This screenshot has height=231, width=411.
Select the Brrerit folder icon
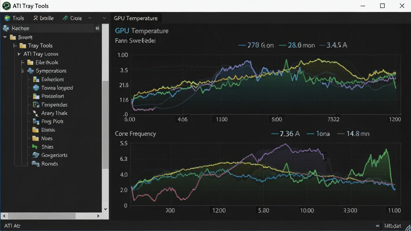12,37
